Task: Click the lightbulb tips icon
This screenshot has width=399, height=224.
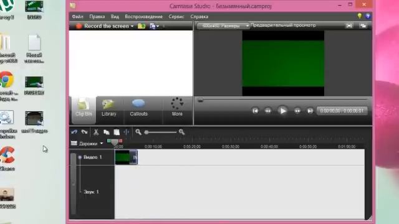Action: pos(359,16)
